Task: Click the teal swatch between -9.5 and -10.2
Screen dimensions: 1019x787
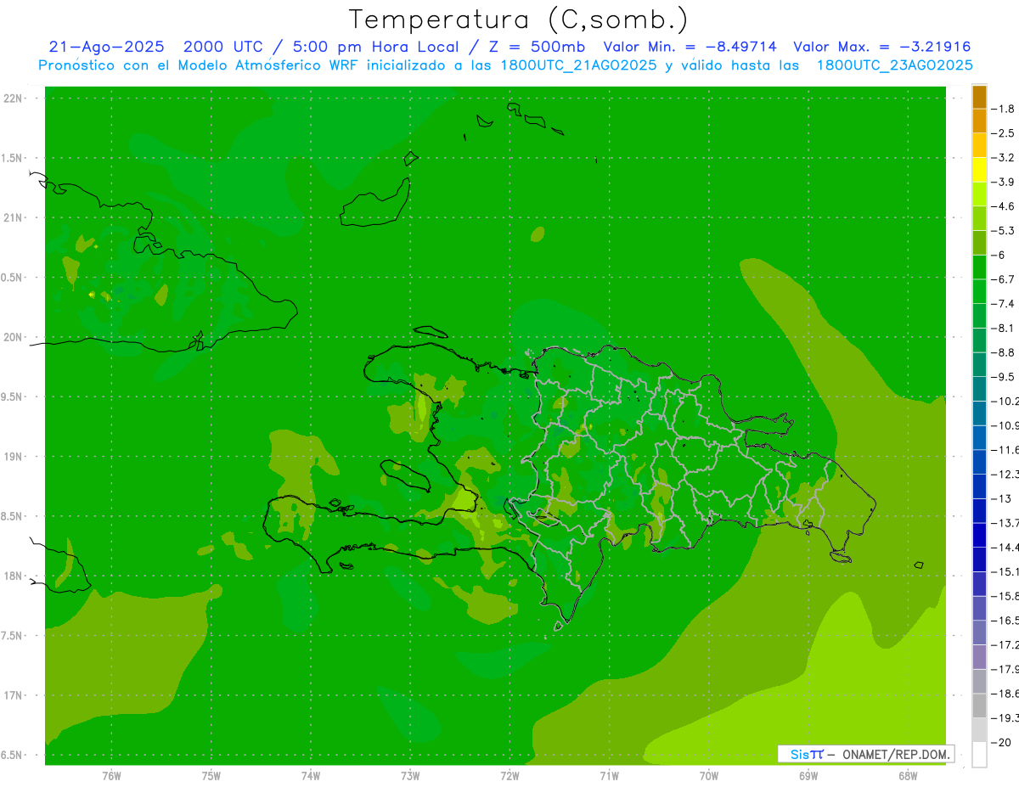Action: tap(979, 388)
